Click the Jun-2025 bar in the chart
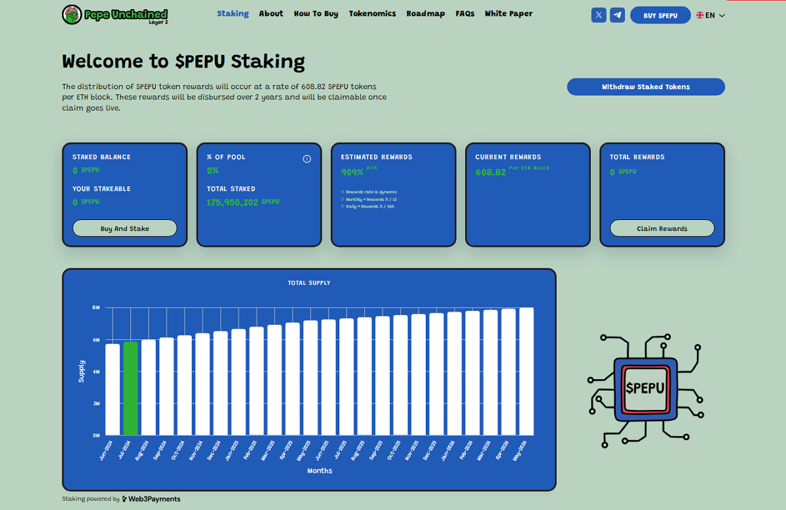The width and height of the screenshot is (786, 510). [x=328, y=377]
